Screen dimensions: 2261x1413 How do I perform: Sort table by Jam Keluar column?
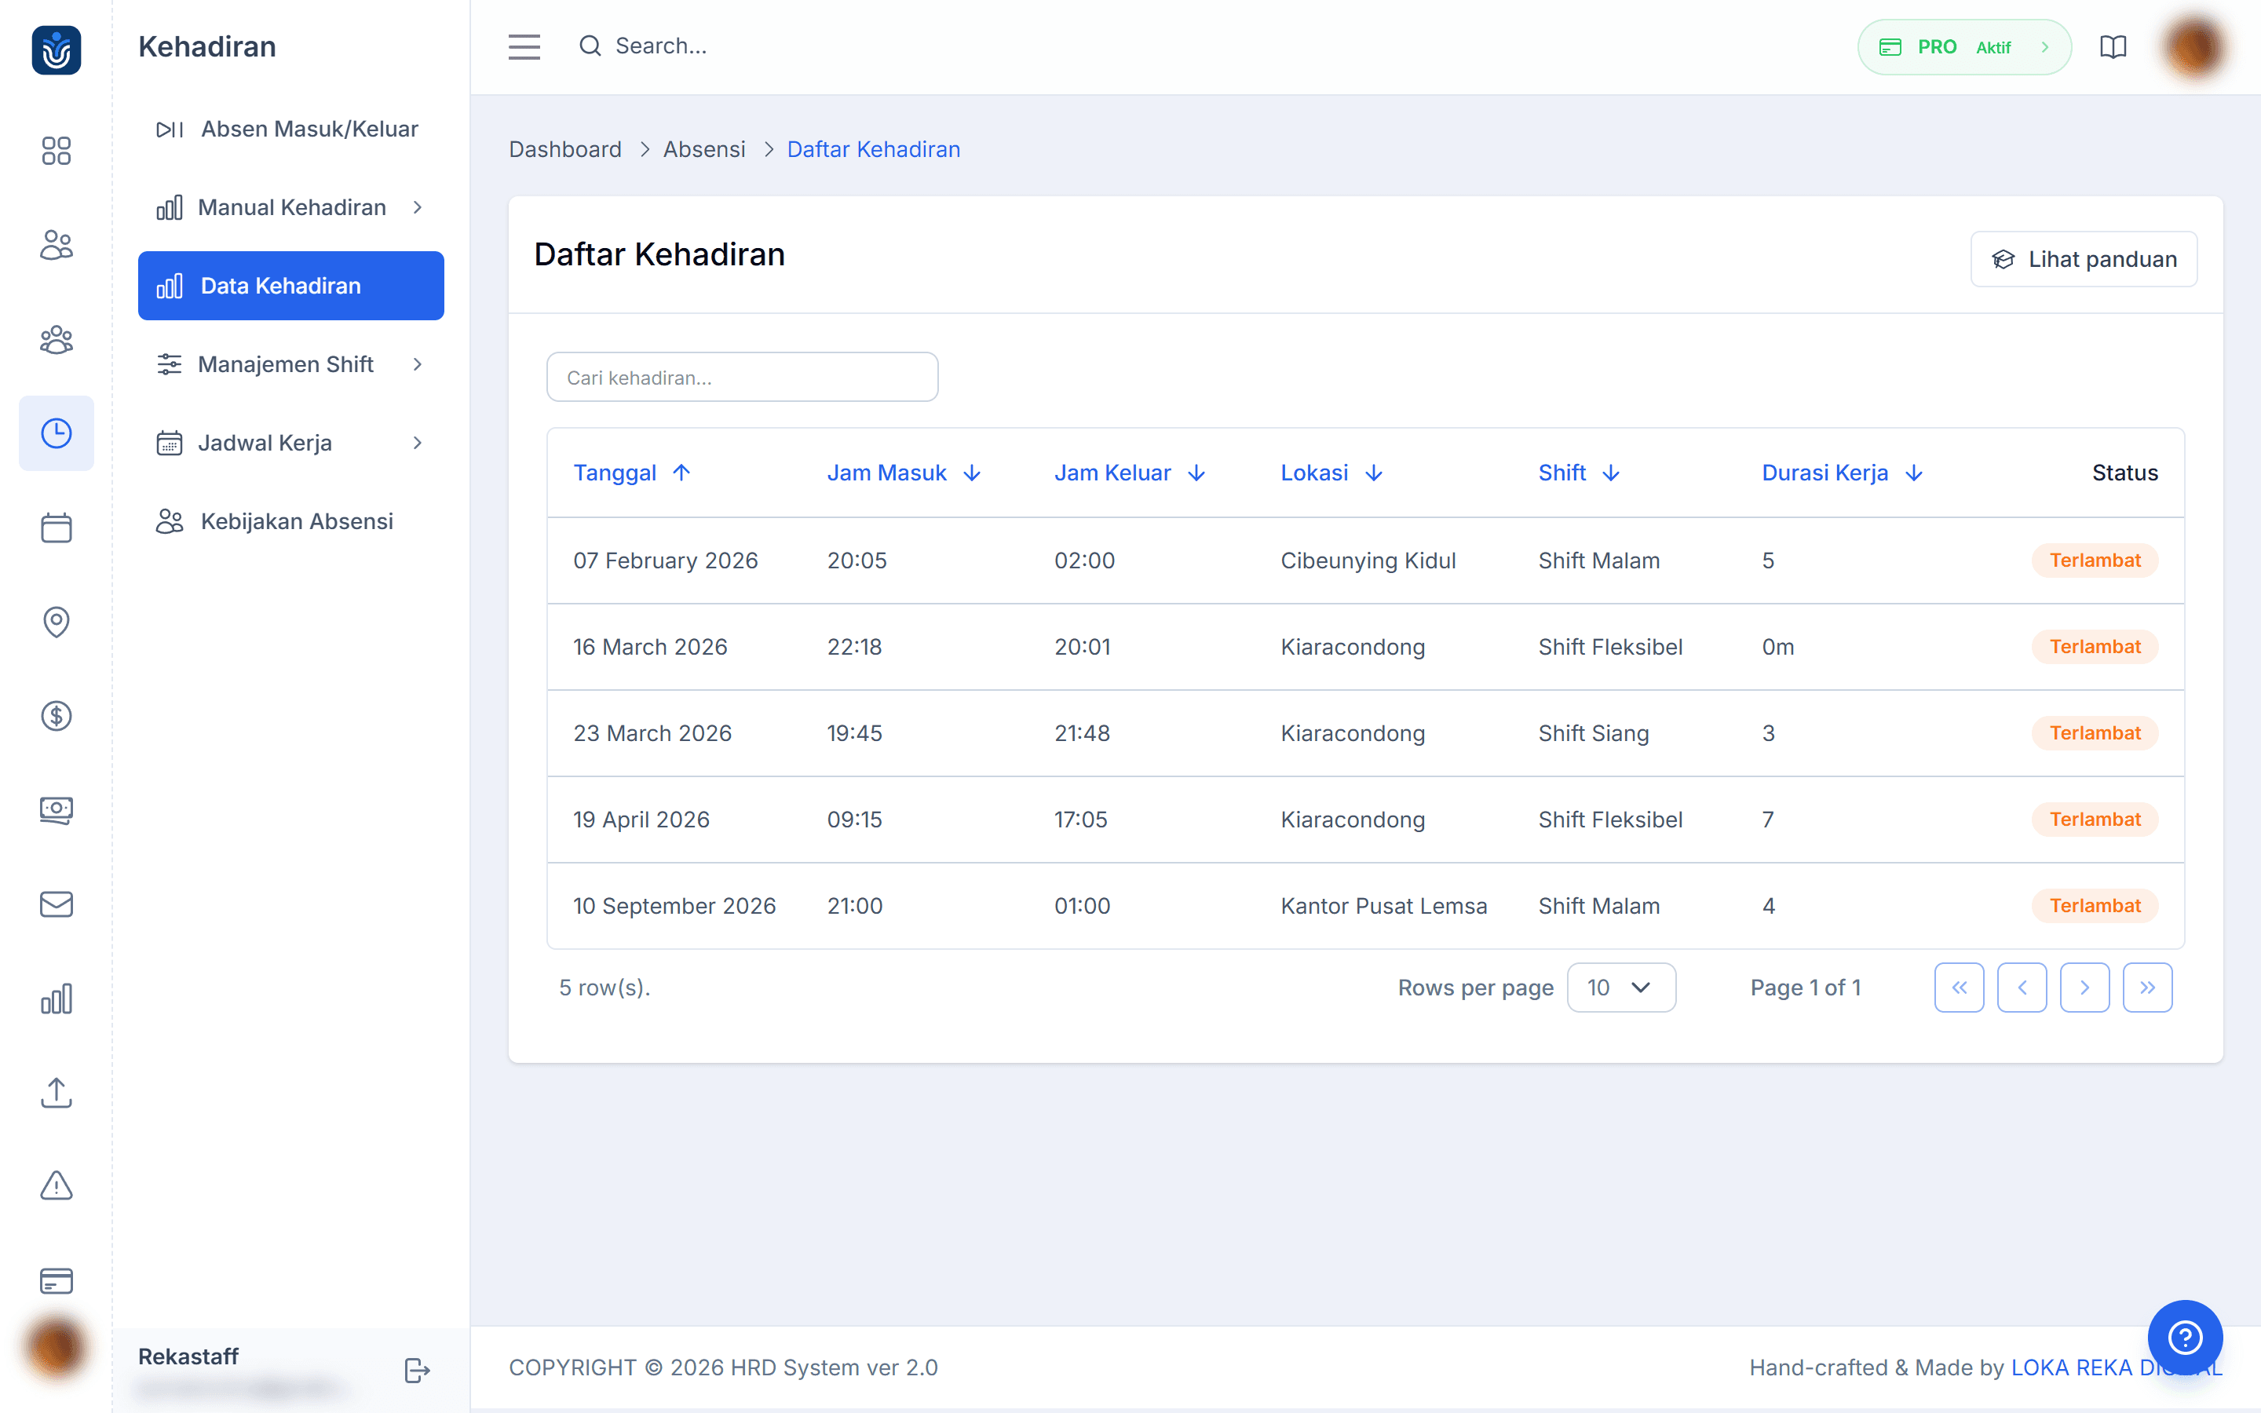1130,473
